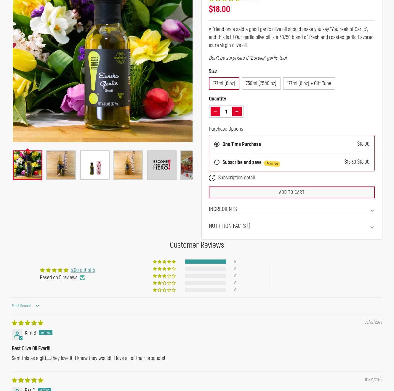Viewport: 394px width, 391px height.
Task: Click the ADD TO CART button
Action: [292, 192]
